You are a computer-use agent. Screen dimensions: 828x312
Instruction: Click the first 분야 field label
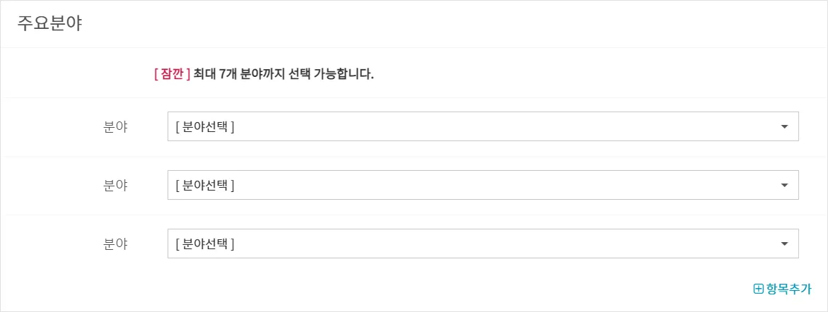pyautogui.click(x=115, y=127)
